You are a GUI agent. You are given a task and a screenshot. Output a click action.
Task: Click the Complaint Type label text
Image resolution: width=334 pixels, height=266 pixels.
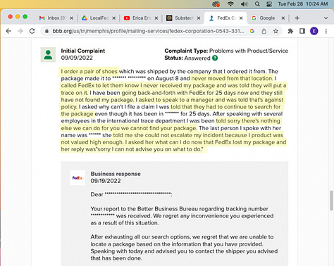[x=186, y=51]
